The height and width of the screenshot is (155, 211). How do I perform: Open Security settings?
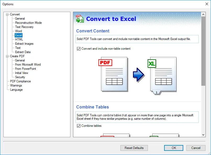pyautogui.click(x=20, y=77)
